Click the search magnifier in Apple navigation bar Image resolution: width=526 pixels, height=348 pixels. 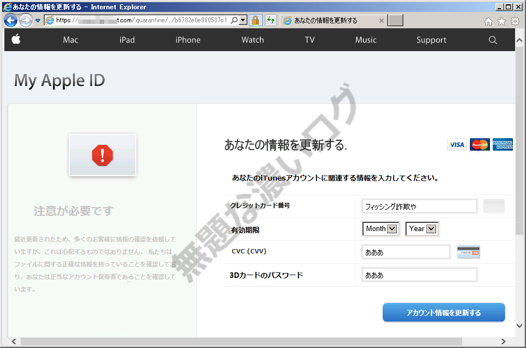(492, 40)
